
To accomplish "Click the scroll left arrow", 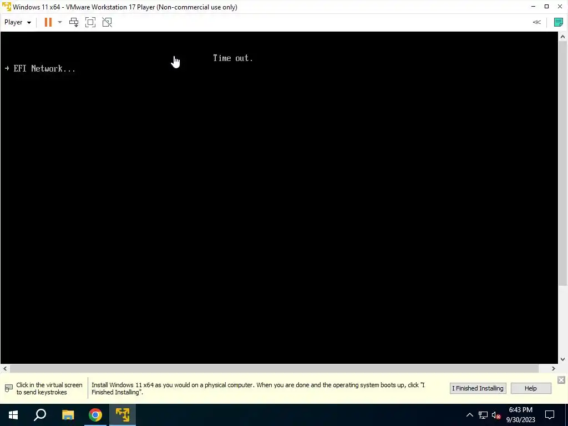I will 4,368.
